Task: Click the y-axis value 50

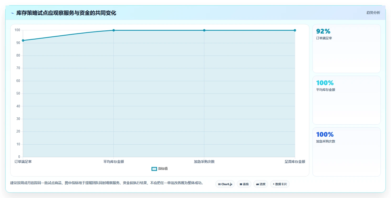Action: (18, 93)
